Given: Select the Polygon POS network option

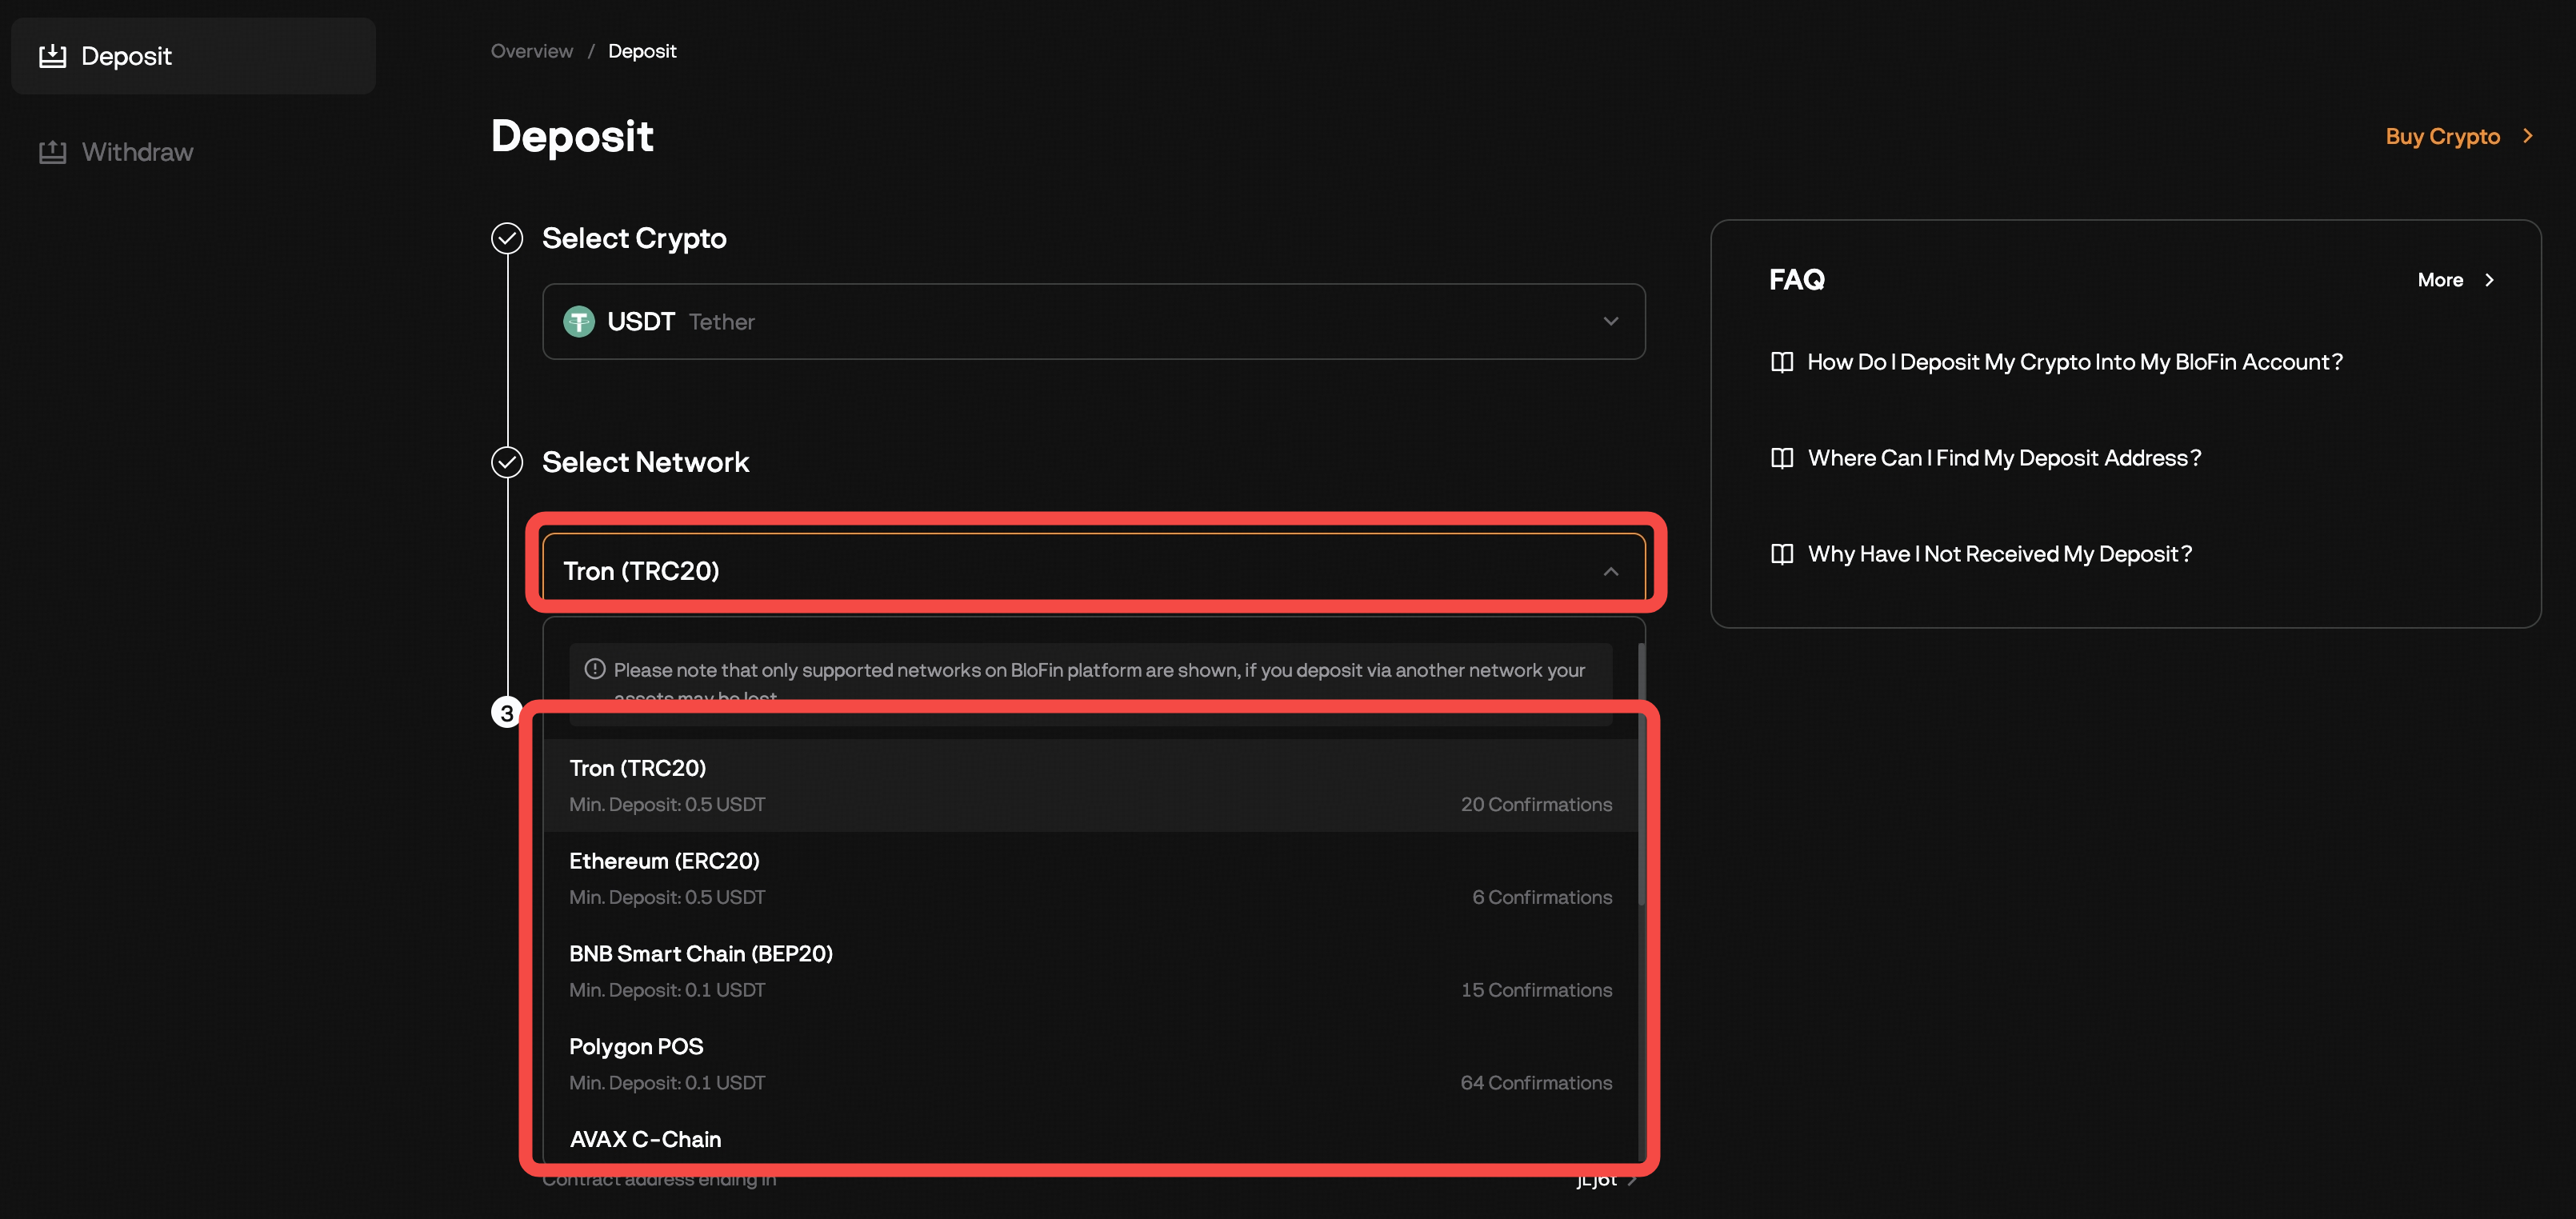Looking at the screenshot, I should 1000,1062.
